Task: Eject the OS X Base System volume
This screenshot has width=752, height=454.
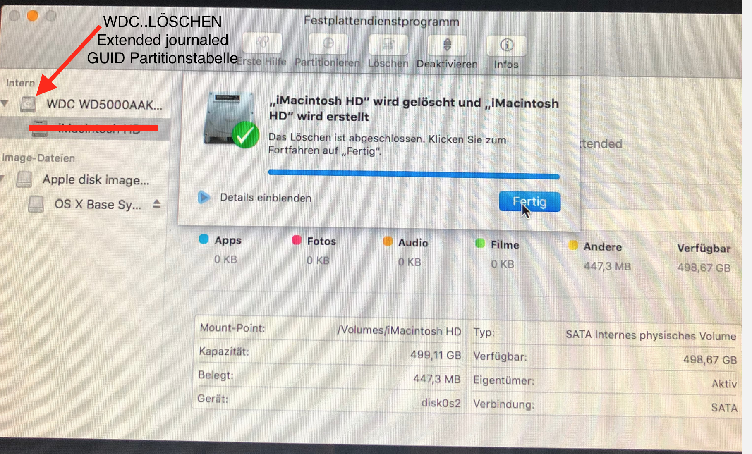Action: click(156, 204)
